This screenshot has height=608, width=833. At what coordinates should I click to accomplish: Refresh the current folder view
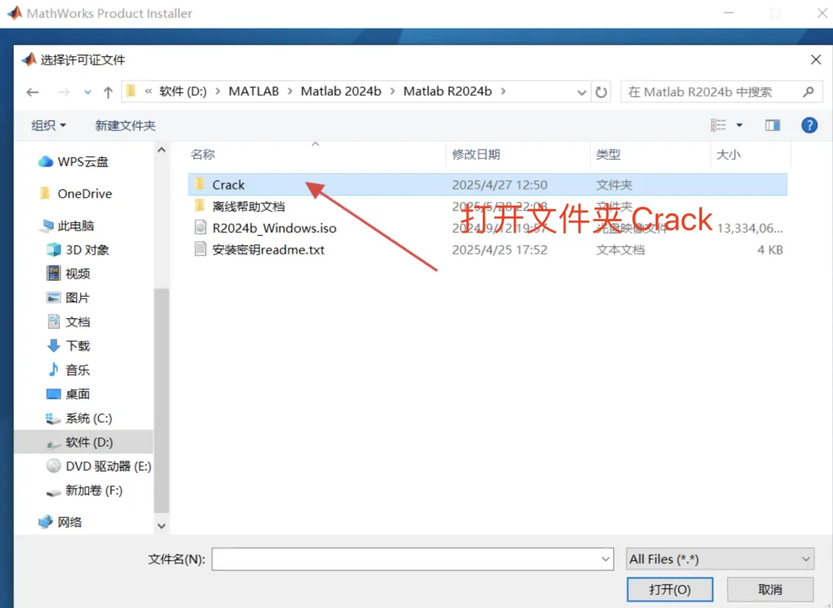tap(601, 92)
